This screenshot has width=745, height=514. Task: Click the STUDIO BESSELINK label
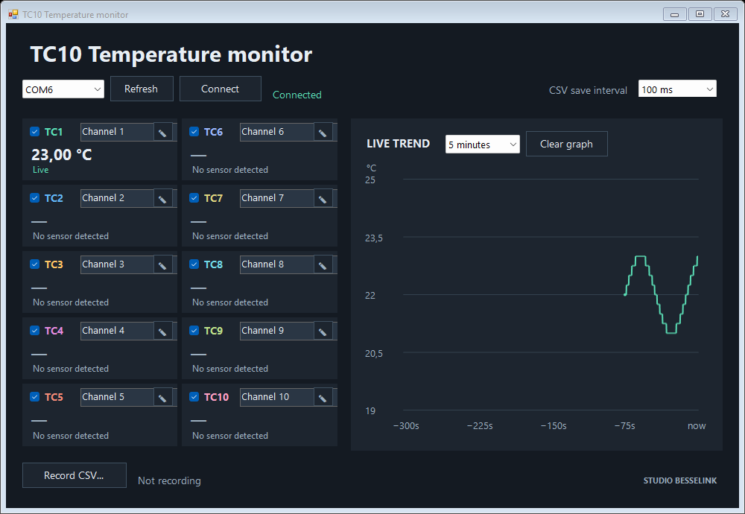coord(680,480)
